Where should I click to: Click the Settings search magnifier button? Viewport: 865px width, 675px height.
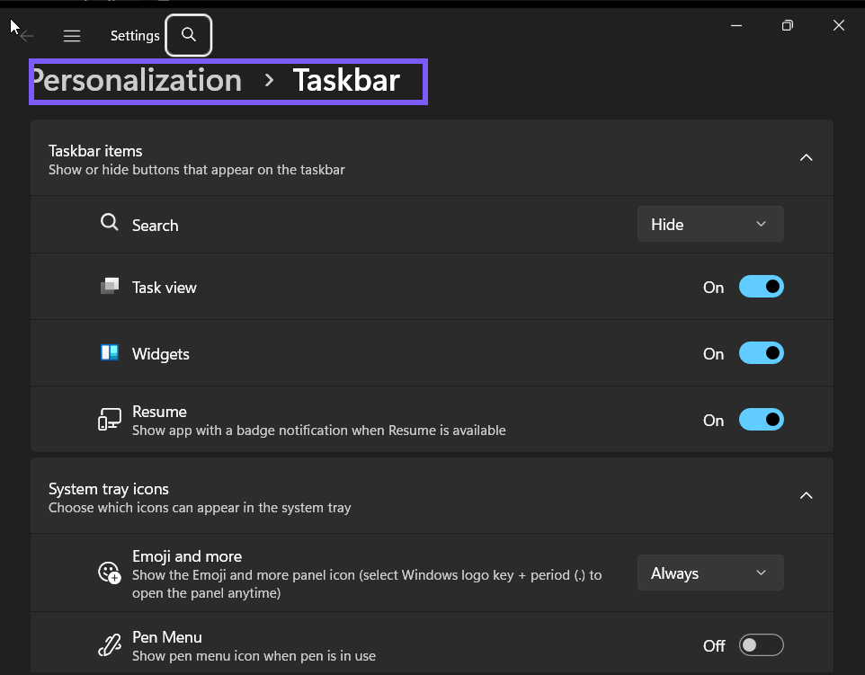pyautogui.click(x=189, y=35)
